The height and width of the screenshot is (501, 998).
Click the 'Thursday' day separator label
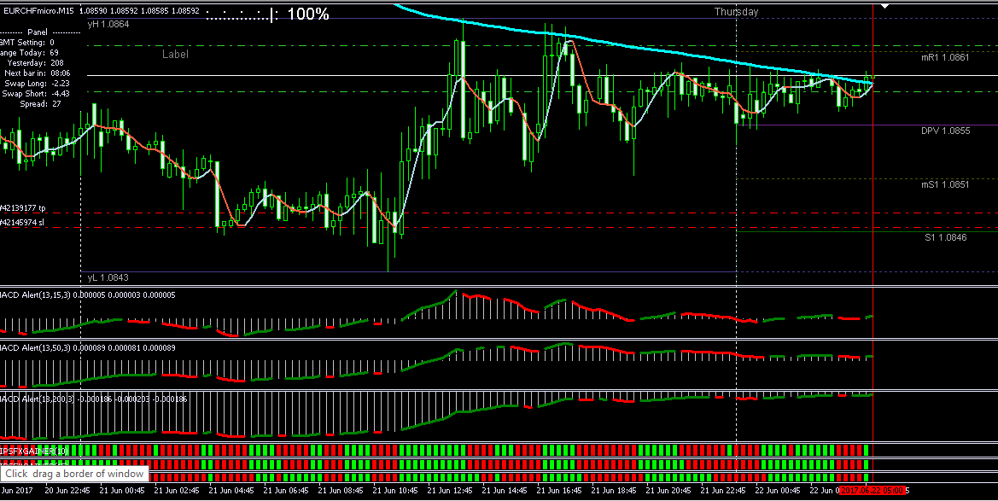click(x=736, y=12)
